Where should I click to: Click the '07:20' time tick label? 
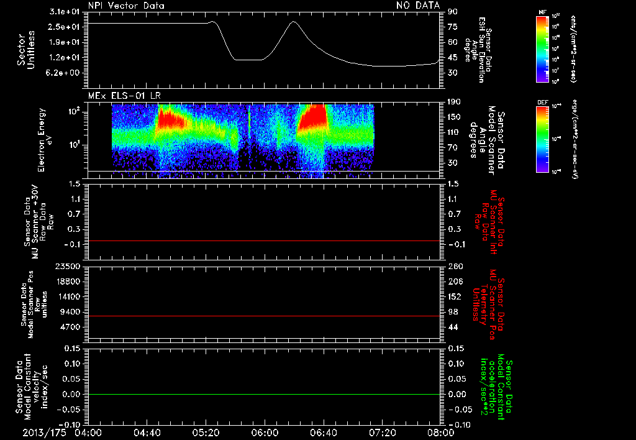[382, 433]
